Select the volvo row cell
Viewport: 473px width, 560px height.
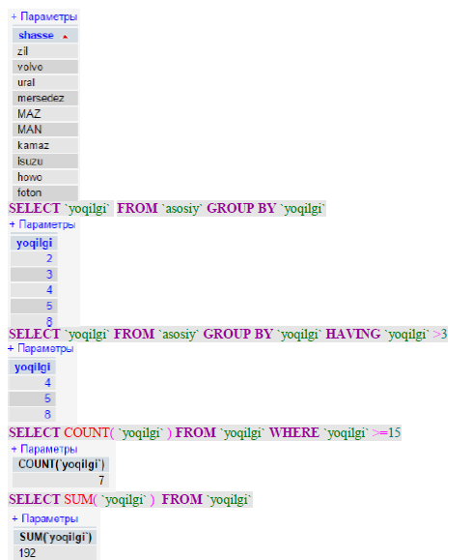click(45, 67)
